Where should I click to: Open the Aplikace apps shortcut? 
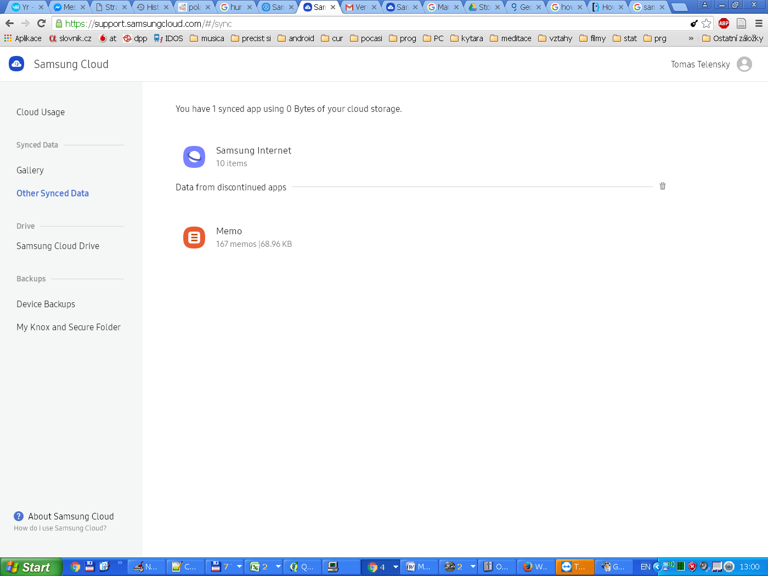click(x=22, y=38)
